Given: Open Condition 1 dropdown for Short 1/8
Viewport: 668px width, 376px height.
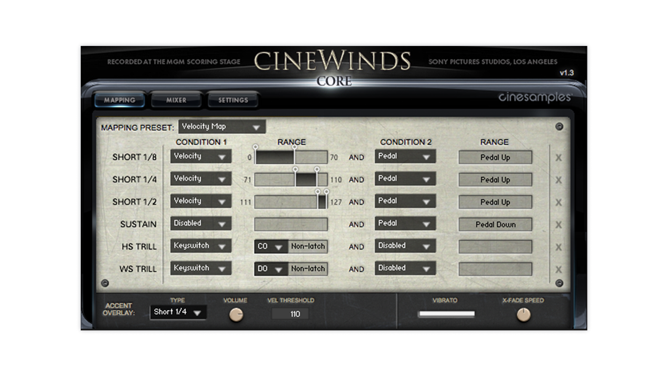Looking at the screenshot, I should pos(201,156).
